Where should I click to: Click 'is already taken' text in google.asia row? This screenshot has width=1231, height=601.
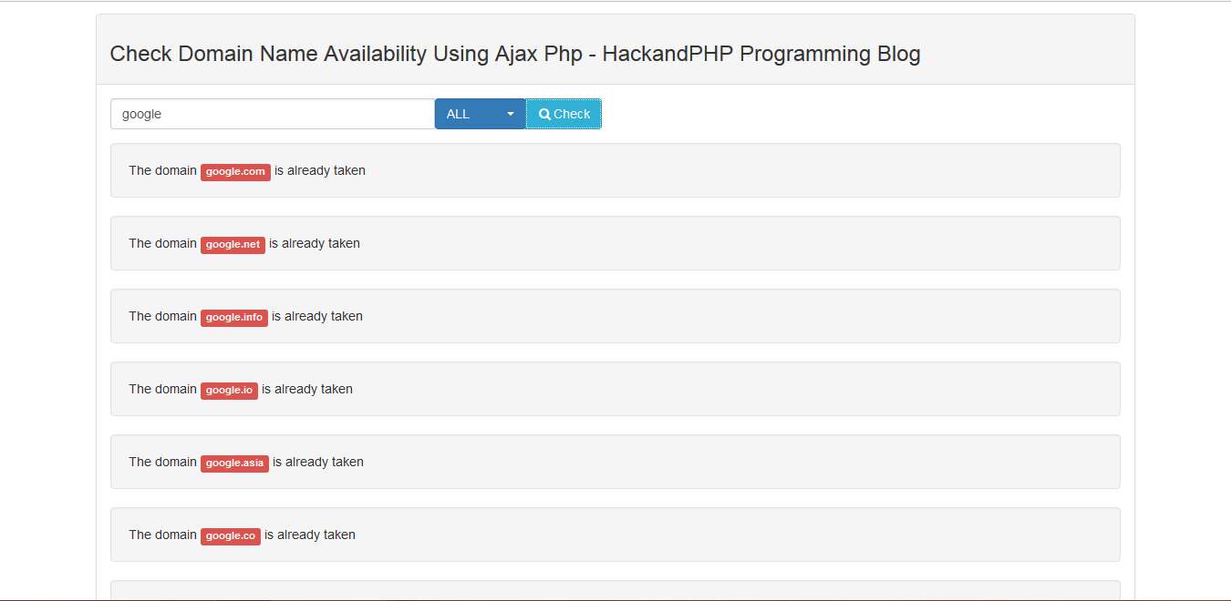[318, 462]
